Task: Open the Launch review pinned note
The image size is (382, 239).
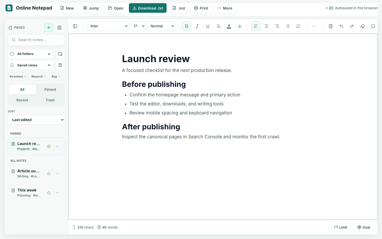Action: click(x=36, y=146)
